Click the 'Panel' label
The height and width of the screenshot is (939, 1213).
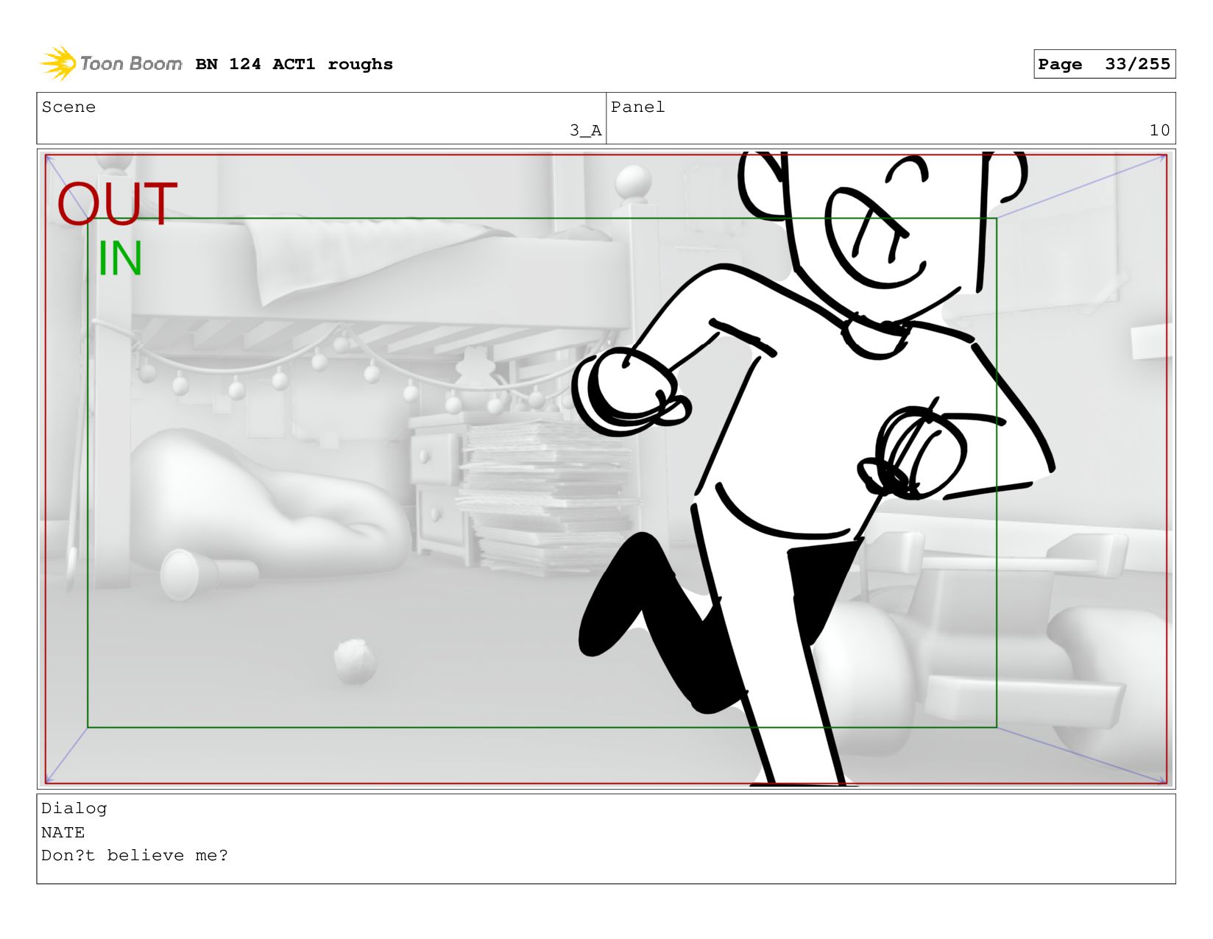click(637, 107)
